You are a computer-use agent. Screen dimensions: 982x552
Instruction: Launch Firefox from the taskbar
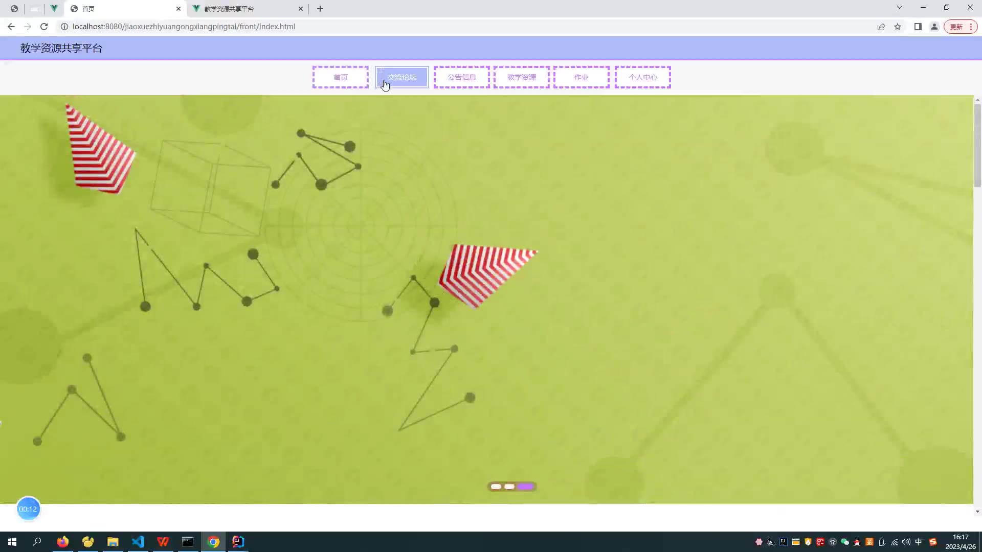[63, 542]
